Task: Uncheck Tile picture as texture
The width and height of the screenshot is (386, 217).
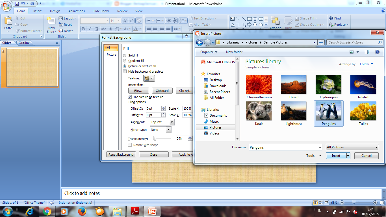Action: coord(130,97)
